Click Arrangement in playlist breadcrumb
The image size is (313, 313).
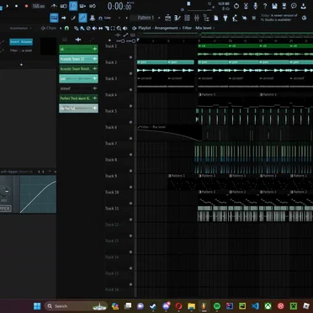pyautogui.click(x=167, y=28)
